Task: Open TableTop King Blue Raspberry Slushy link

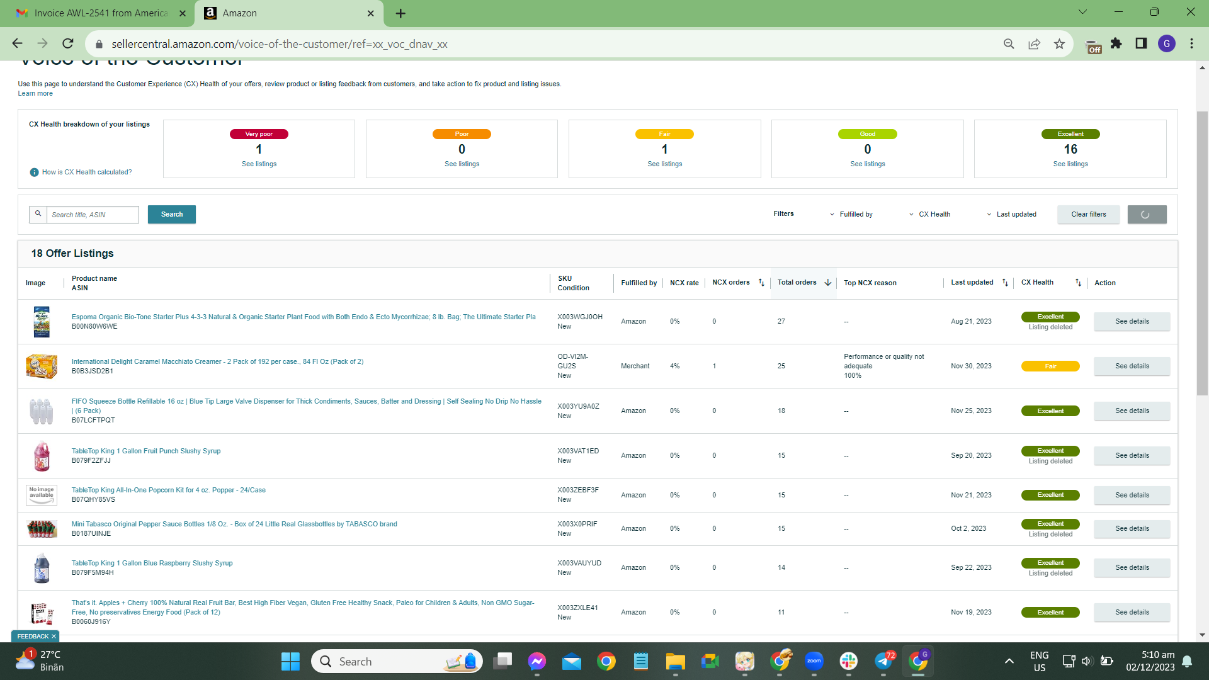Action: coord(152,564)
